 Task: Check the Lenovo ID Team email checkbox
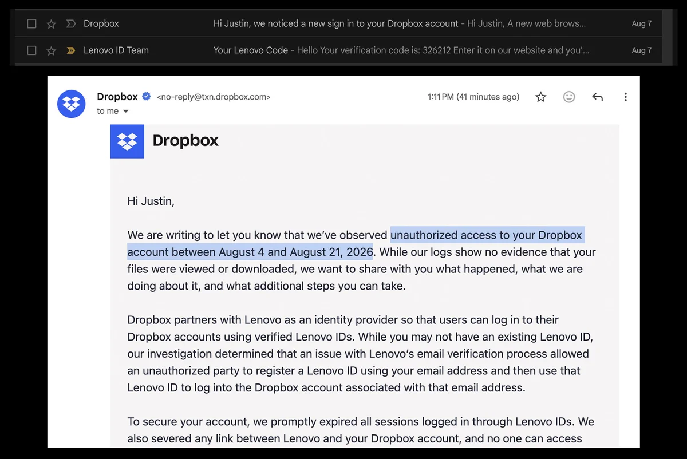pos(32,50)
